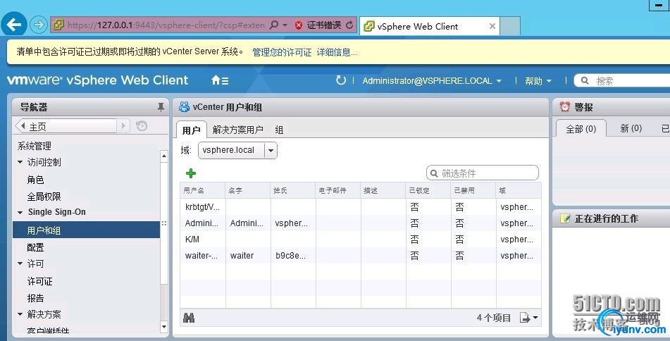
Task: Switch to the 组 tab
Action: tap(279, 130)
